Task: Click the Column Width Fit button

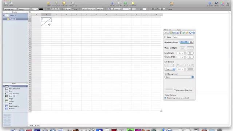Action: pyautogui.click(x=190, y=57)
